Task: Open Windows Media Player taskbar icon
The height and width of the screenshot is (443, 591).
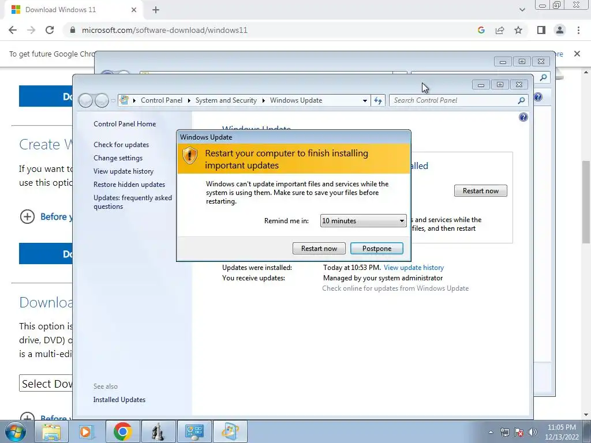Action: [87, 431]
